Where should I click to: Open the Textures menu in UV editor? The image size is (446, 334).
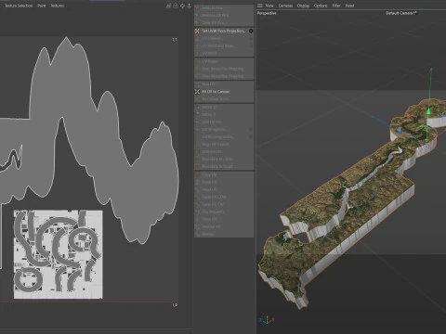58,6
